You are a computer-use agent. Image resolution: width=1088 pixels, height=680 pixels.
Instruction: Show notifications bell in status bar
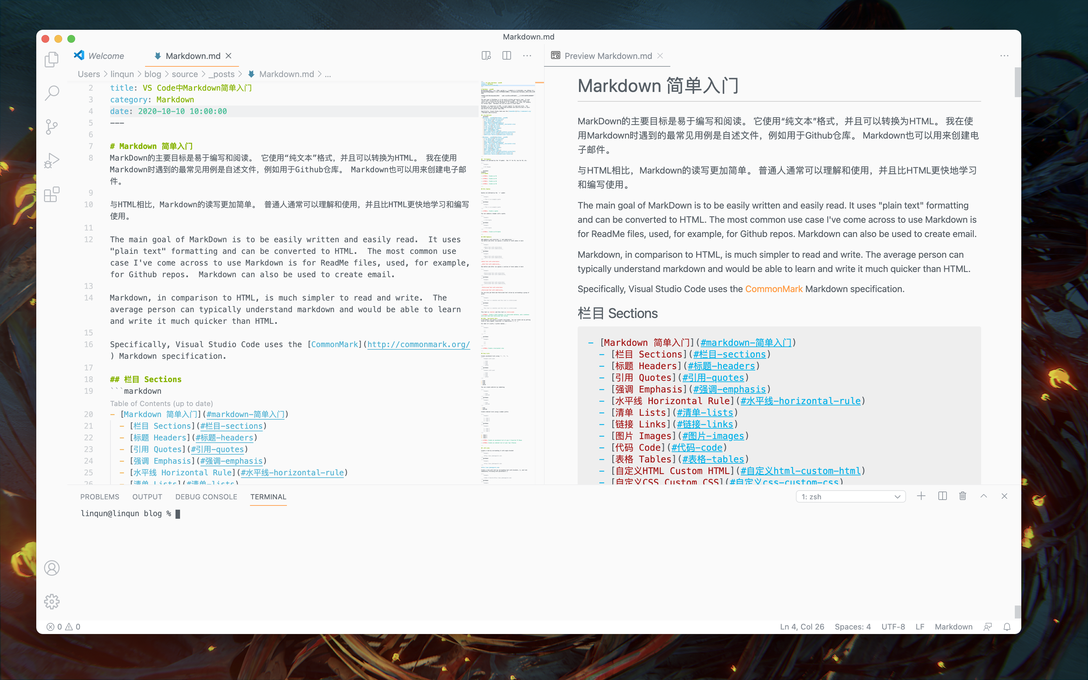point(1007,627)
